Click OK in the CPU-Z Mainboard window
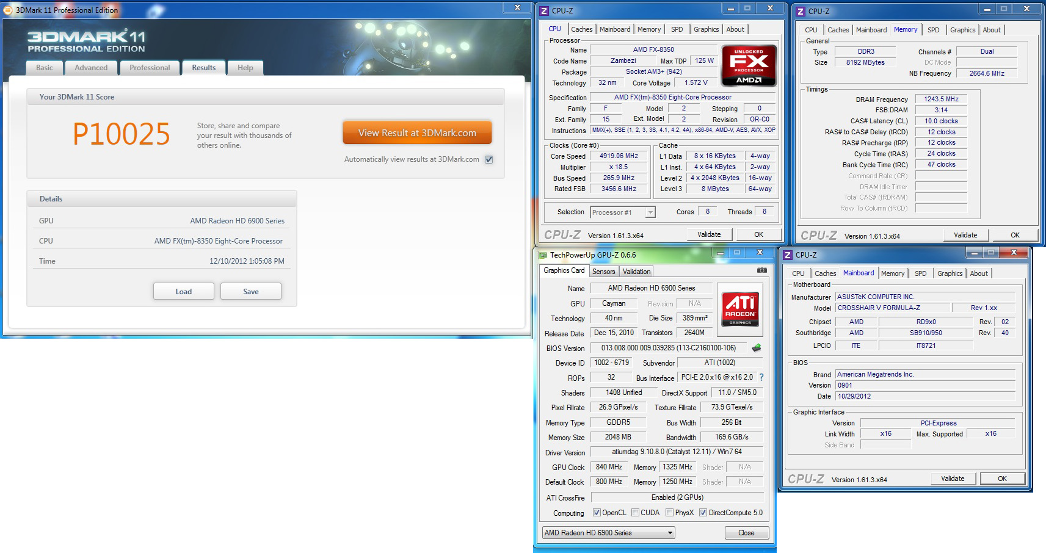 [x=1002, y=479]
